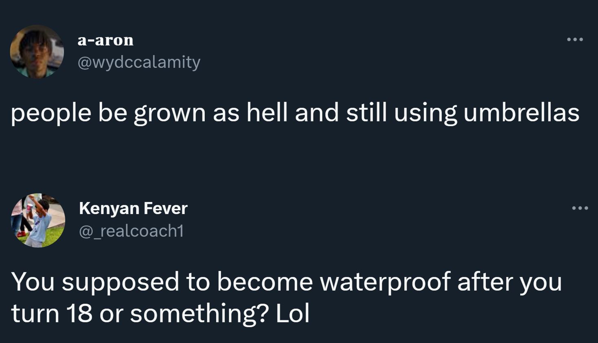The height and width of the screenshot is (343, 598).
Task: Open more options on a-aron's tweet
Action: [575, 39]
